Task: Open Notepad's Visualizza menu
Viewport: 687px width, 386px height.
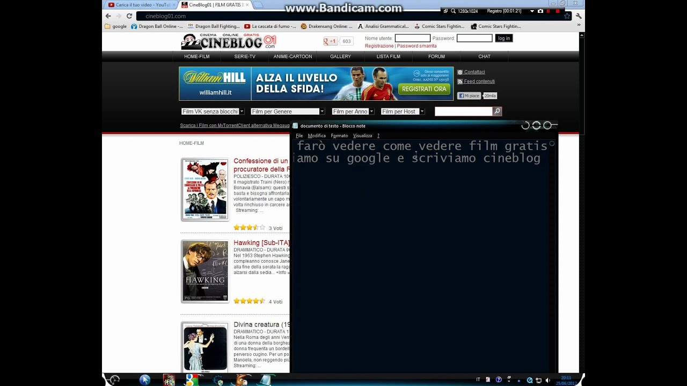Action: click(362, 136)
